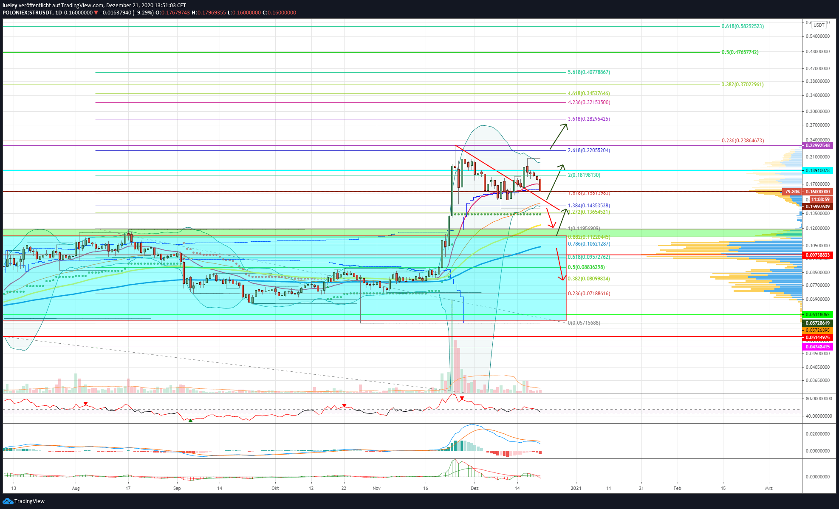Click the cyan price tag 0.18910078

pos(817,170)
